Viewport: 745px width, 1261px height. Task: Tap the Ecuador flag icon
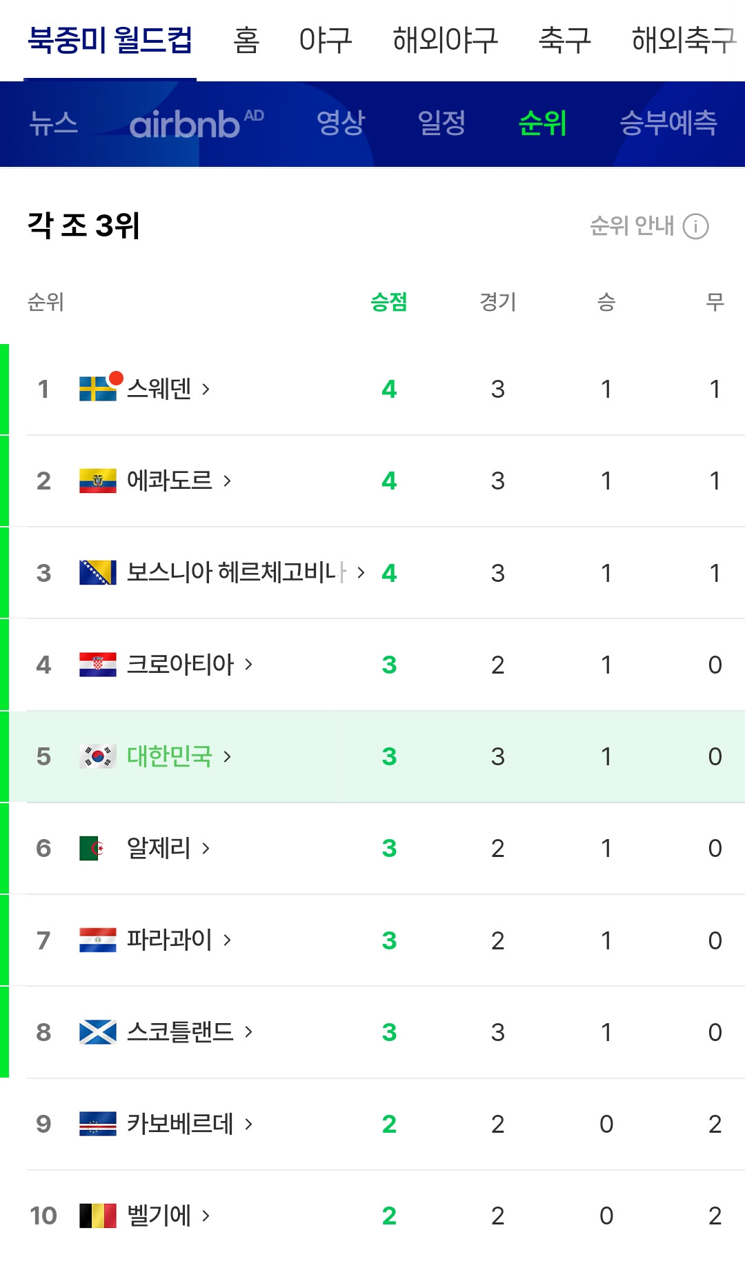point(97,481)
